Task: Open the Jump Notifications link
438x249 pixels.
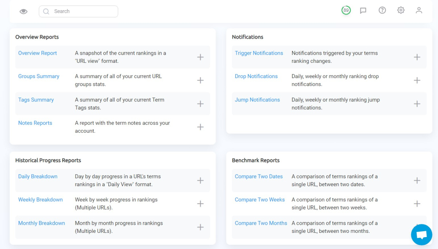Action: point(257,100)
